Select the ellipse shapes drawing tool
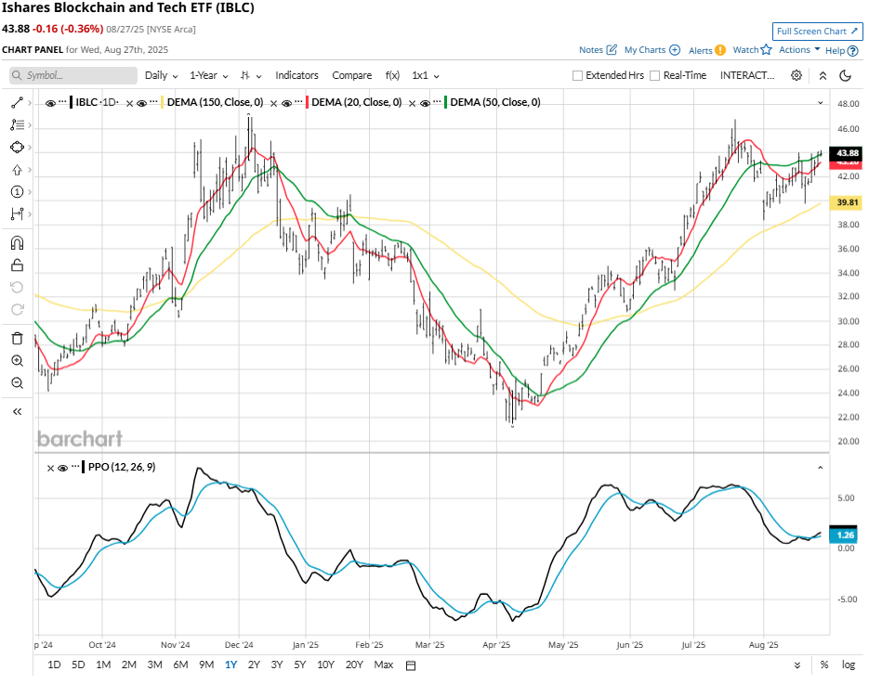This screenshot has width=882, height=684. (17, 148)
